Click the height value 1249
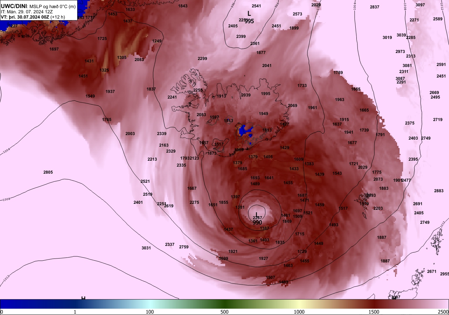 point(157,41)
